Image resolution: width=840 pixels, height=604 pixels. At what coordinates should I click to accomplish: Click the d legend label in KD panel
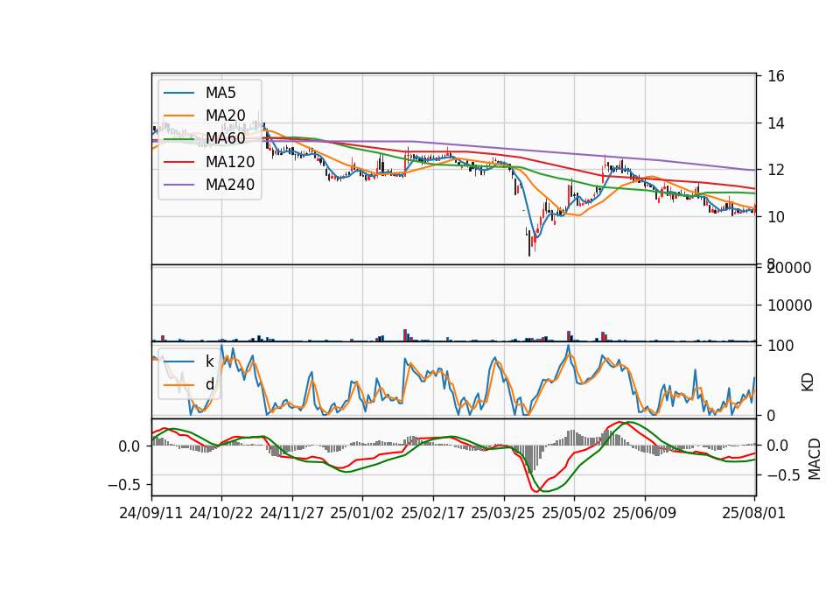[x=209, y=384]
